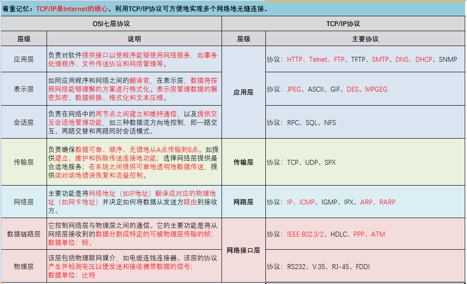This screenshot has width=467, height=284.
Task: Click the 传输层 label in TCP/IP column
Action: point(243,163)
